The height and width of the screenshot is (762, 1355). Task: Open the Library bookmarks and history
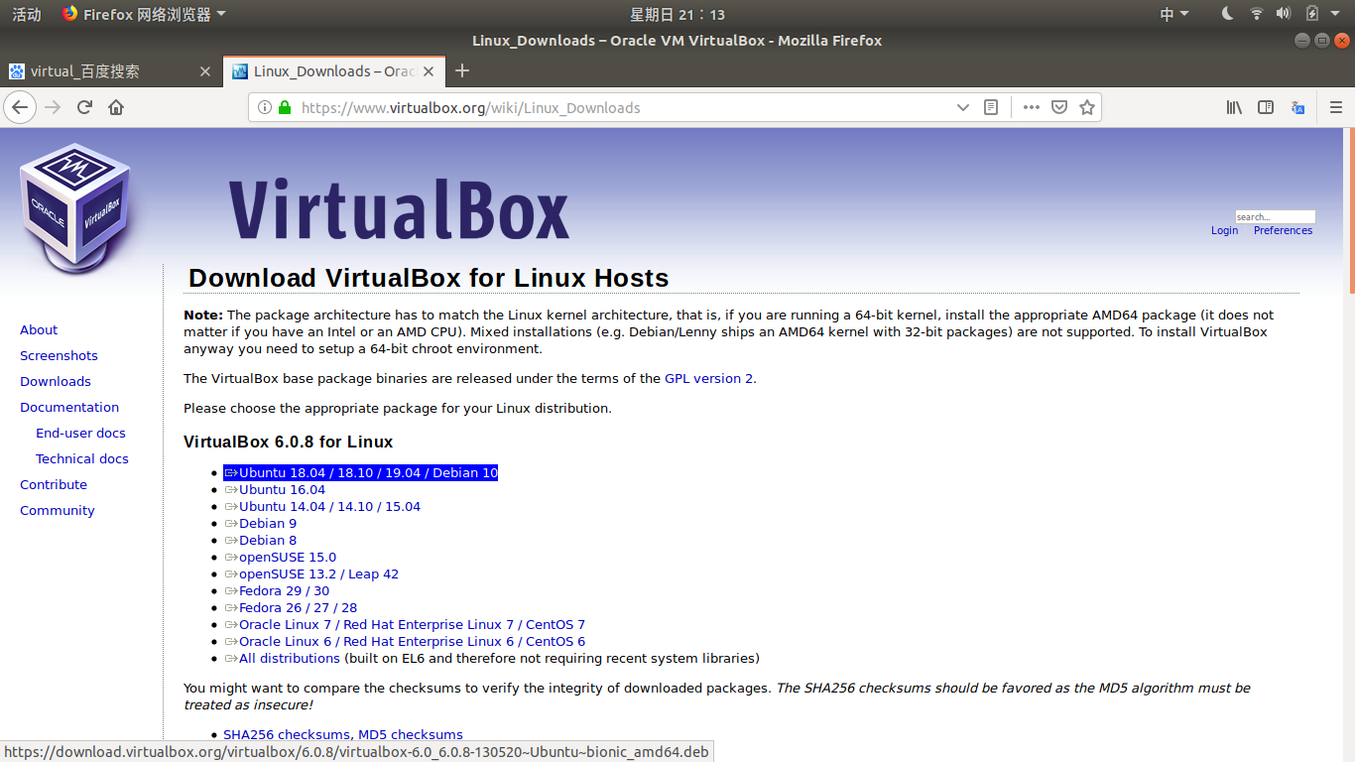click(x=1234, y=107)
